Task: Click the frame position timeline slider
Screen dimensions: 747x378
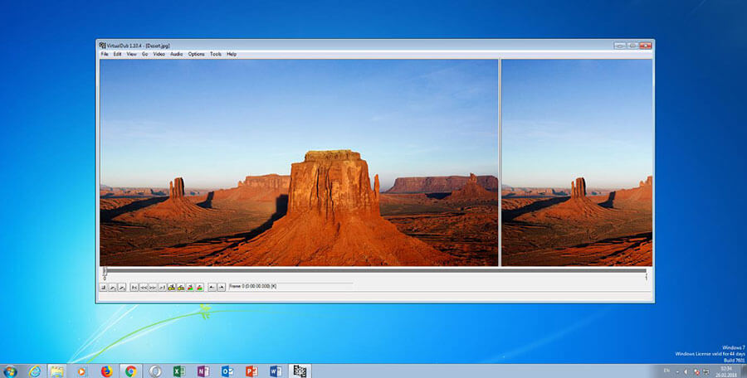Action: (x=375, y=270)
